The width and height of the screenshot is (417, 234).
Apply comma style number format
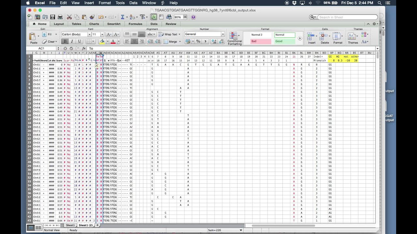tap(205, 41)
